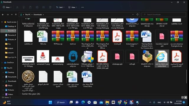Select the valmindcybersecurity.ico fingerprint icon
This screenshot has width=189, height=106.
point(73,59)
